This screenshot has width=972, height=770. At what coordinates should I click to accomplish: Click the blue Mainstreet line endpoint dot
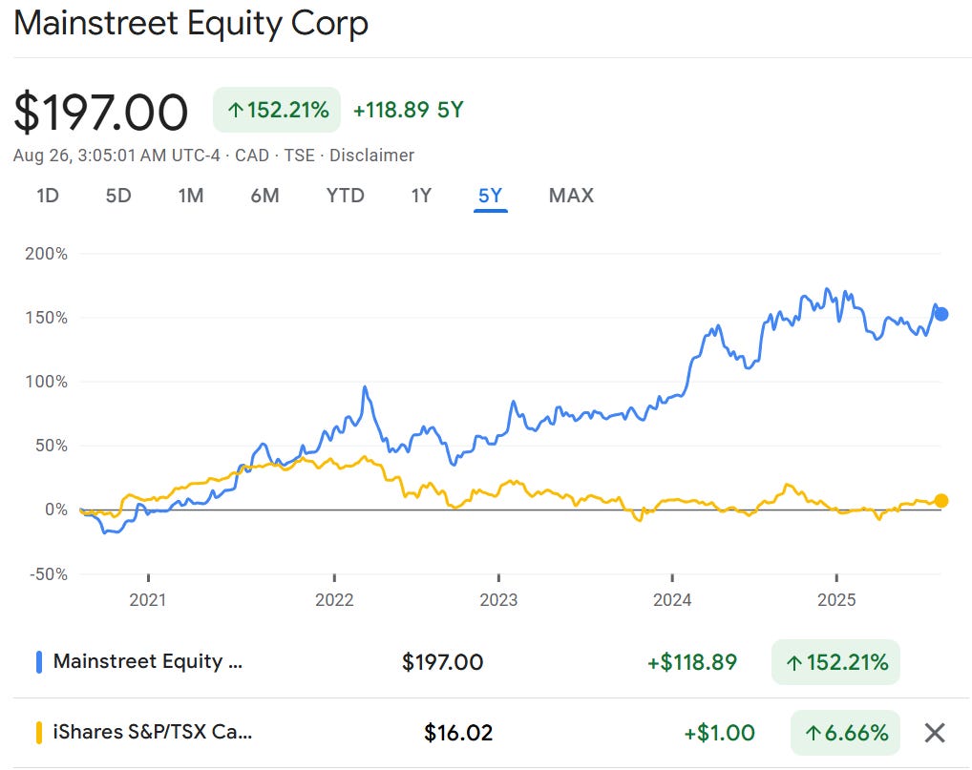[941, 314]
